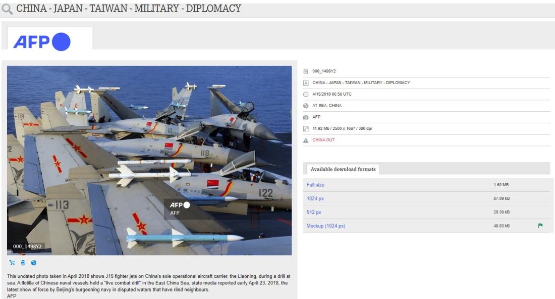Click the blue globe icon below the photo
Viewport: 555px width, 299px height.
coord(34,263)
